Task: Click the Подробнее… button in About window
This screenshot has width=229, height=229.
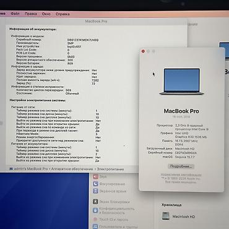Action: click(181, 166)
